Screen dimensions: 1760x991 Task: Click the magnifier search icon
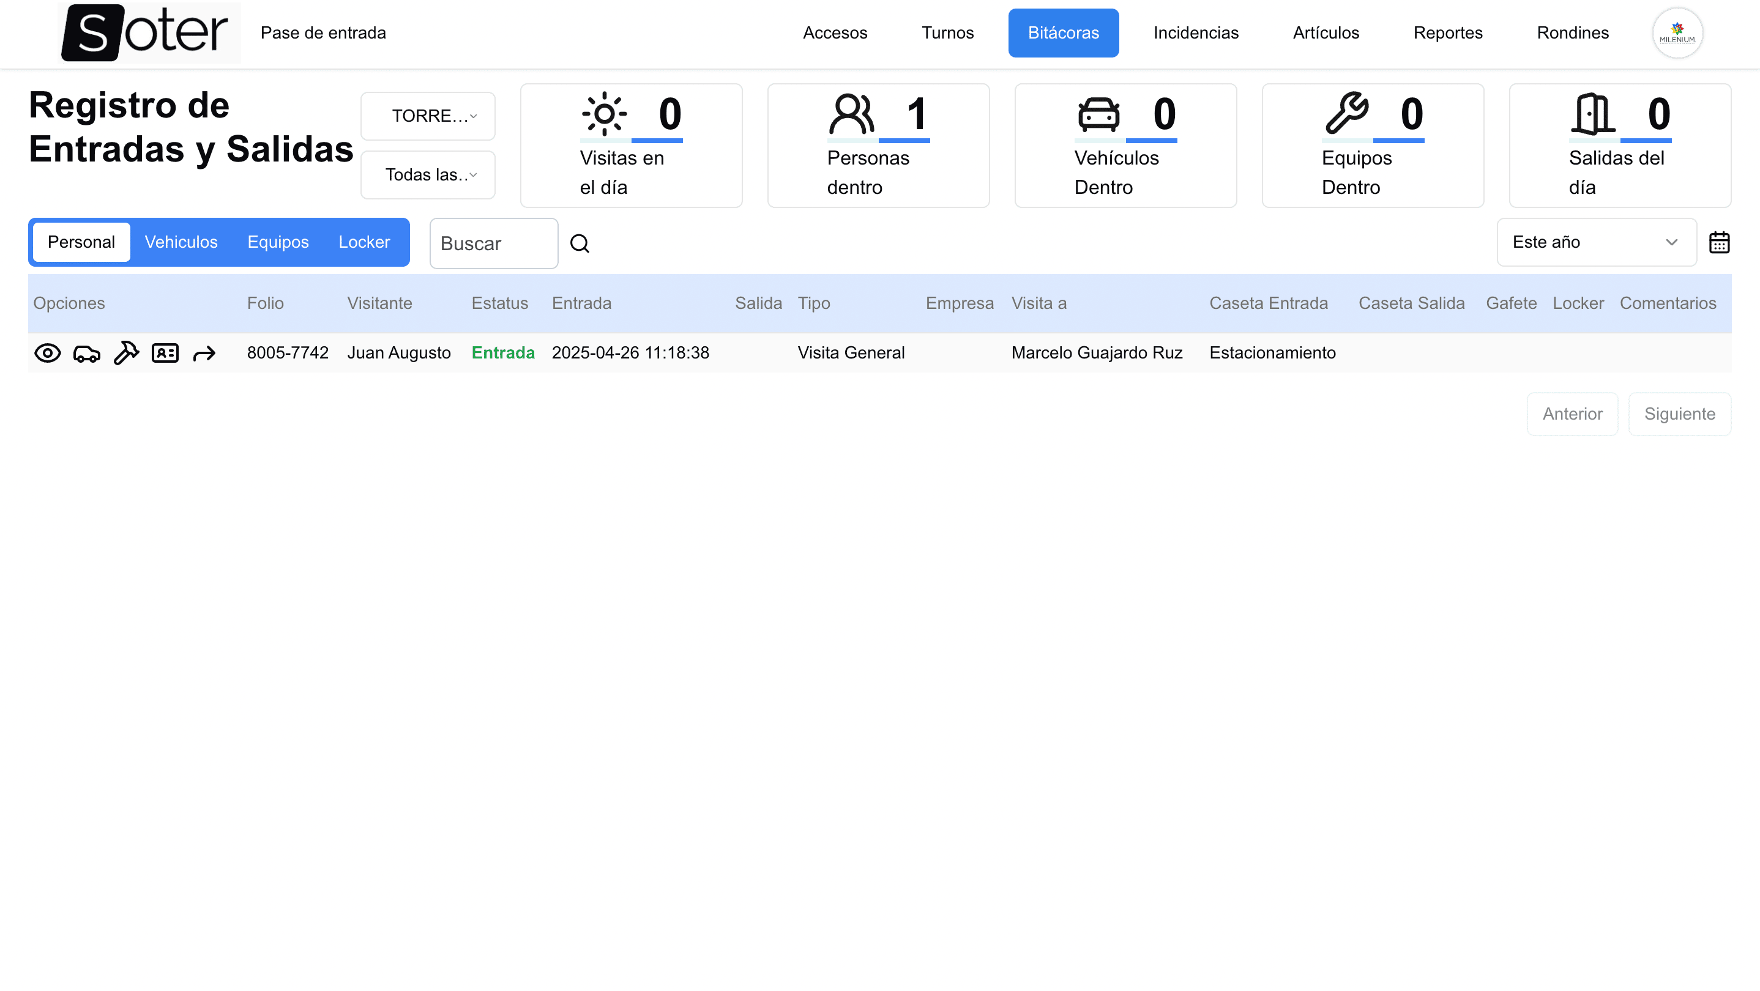580,243
